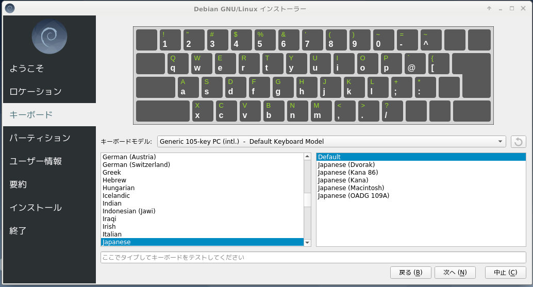Screen dimensions: 533x287
Task: Click the '1' key on keyboard preview
Action: (x=170, y=40)
